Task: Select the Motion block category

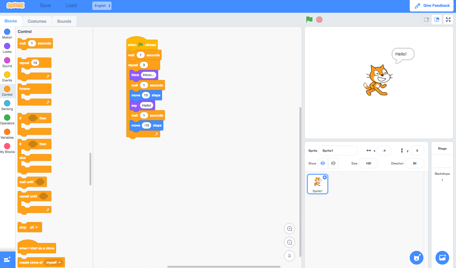Action: tap(7, 34)
